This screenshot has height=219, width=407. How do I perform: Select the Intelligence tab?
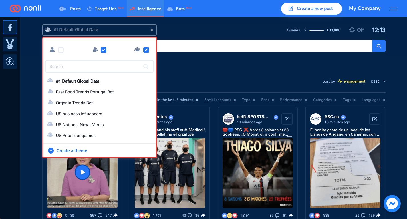coord(145,9)
